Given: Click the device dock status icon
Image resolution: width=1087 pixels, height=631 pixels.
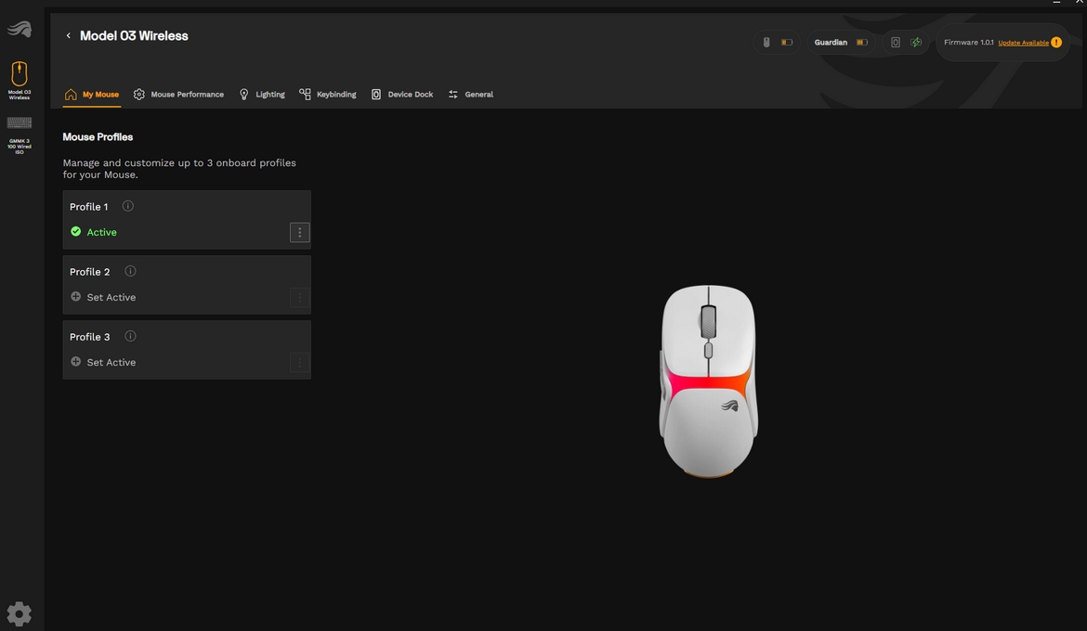Looking at the screenshot, I should tap(896, 43).
